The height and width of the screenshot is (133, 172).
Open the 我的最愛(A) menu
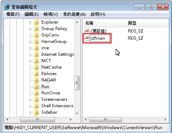coord(74,14)
